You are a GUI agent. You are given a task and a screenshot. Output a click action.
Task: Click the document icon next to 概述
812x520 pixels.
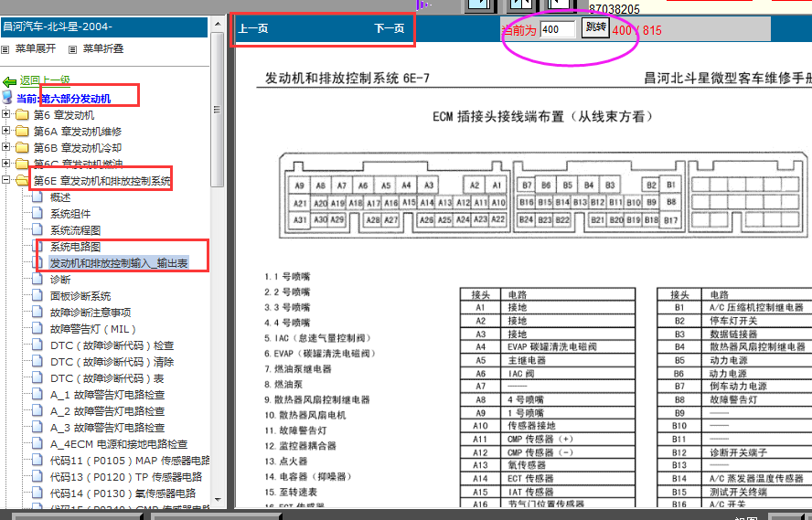point(37,196)
